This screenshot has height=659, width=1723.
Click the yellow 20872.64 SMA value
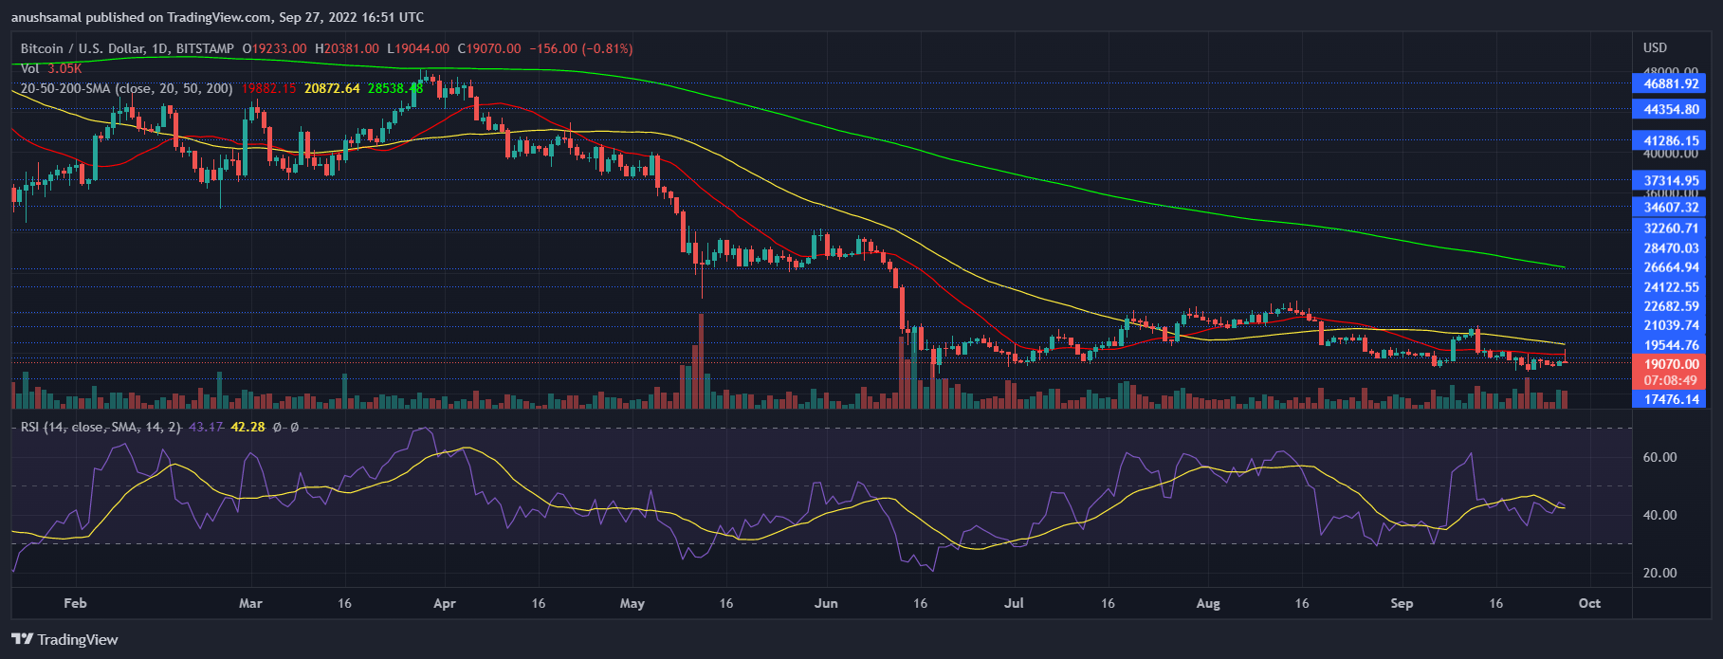(332, 88)
